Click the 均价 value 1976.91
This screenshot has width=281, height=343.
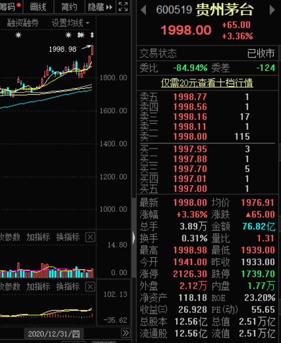[x=258, y=203]
